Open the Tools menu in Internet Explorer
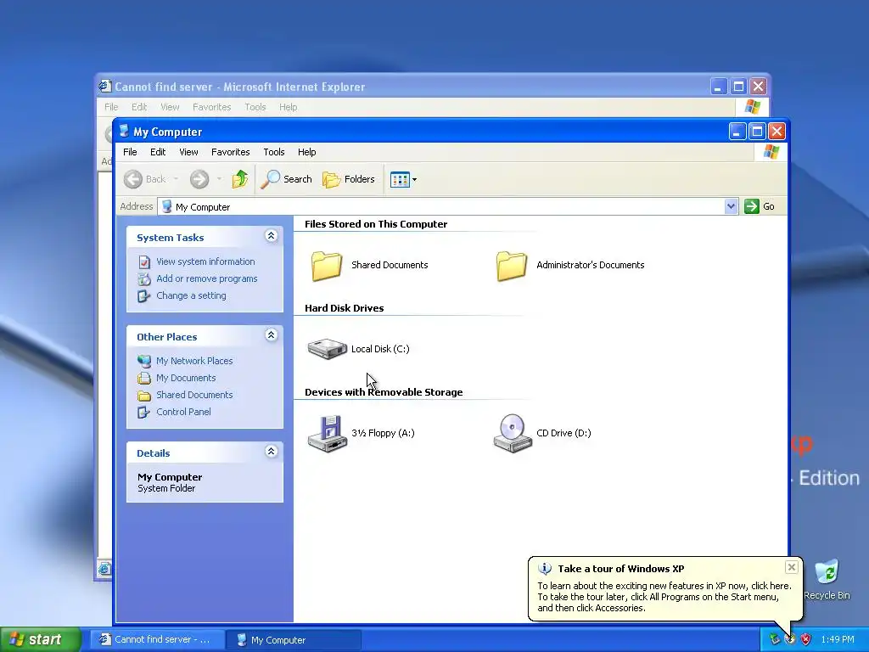This screenshot has height=652, width=869. [x=255, y=107]
